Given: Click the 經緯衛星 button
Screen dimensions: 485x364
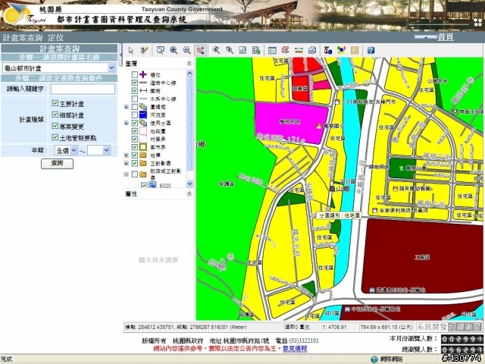Looking at the screenshot, I should tap(465, 327).
